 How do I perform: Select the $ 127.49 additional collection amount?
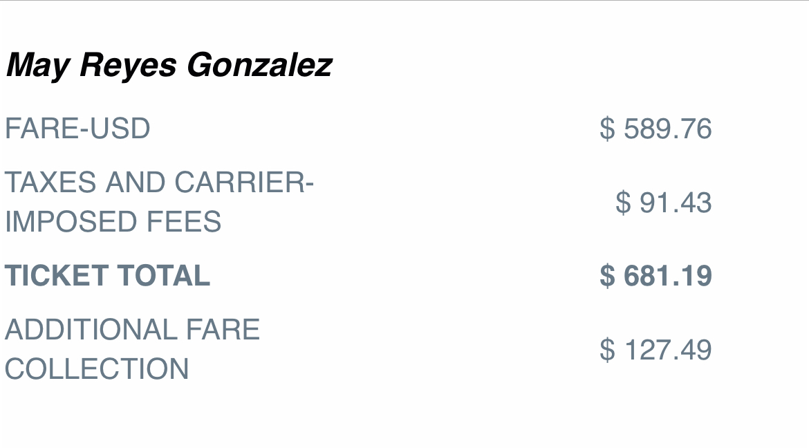[655, 349]
